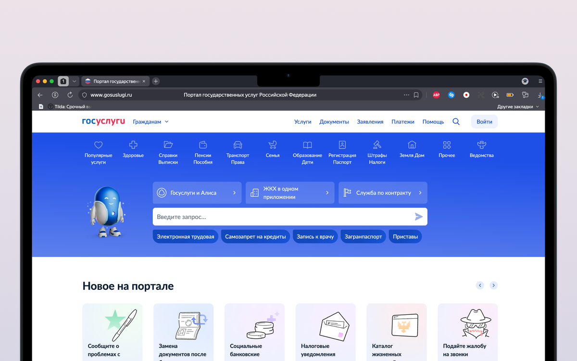
Task: Click the blue robot mascot
Action: click(x=108, y=212)
